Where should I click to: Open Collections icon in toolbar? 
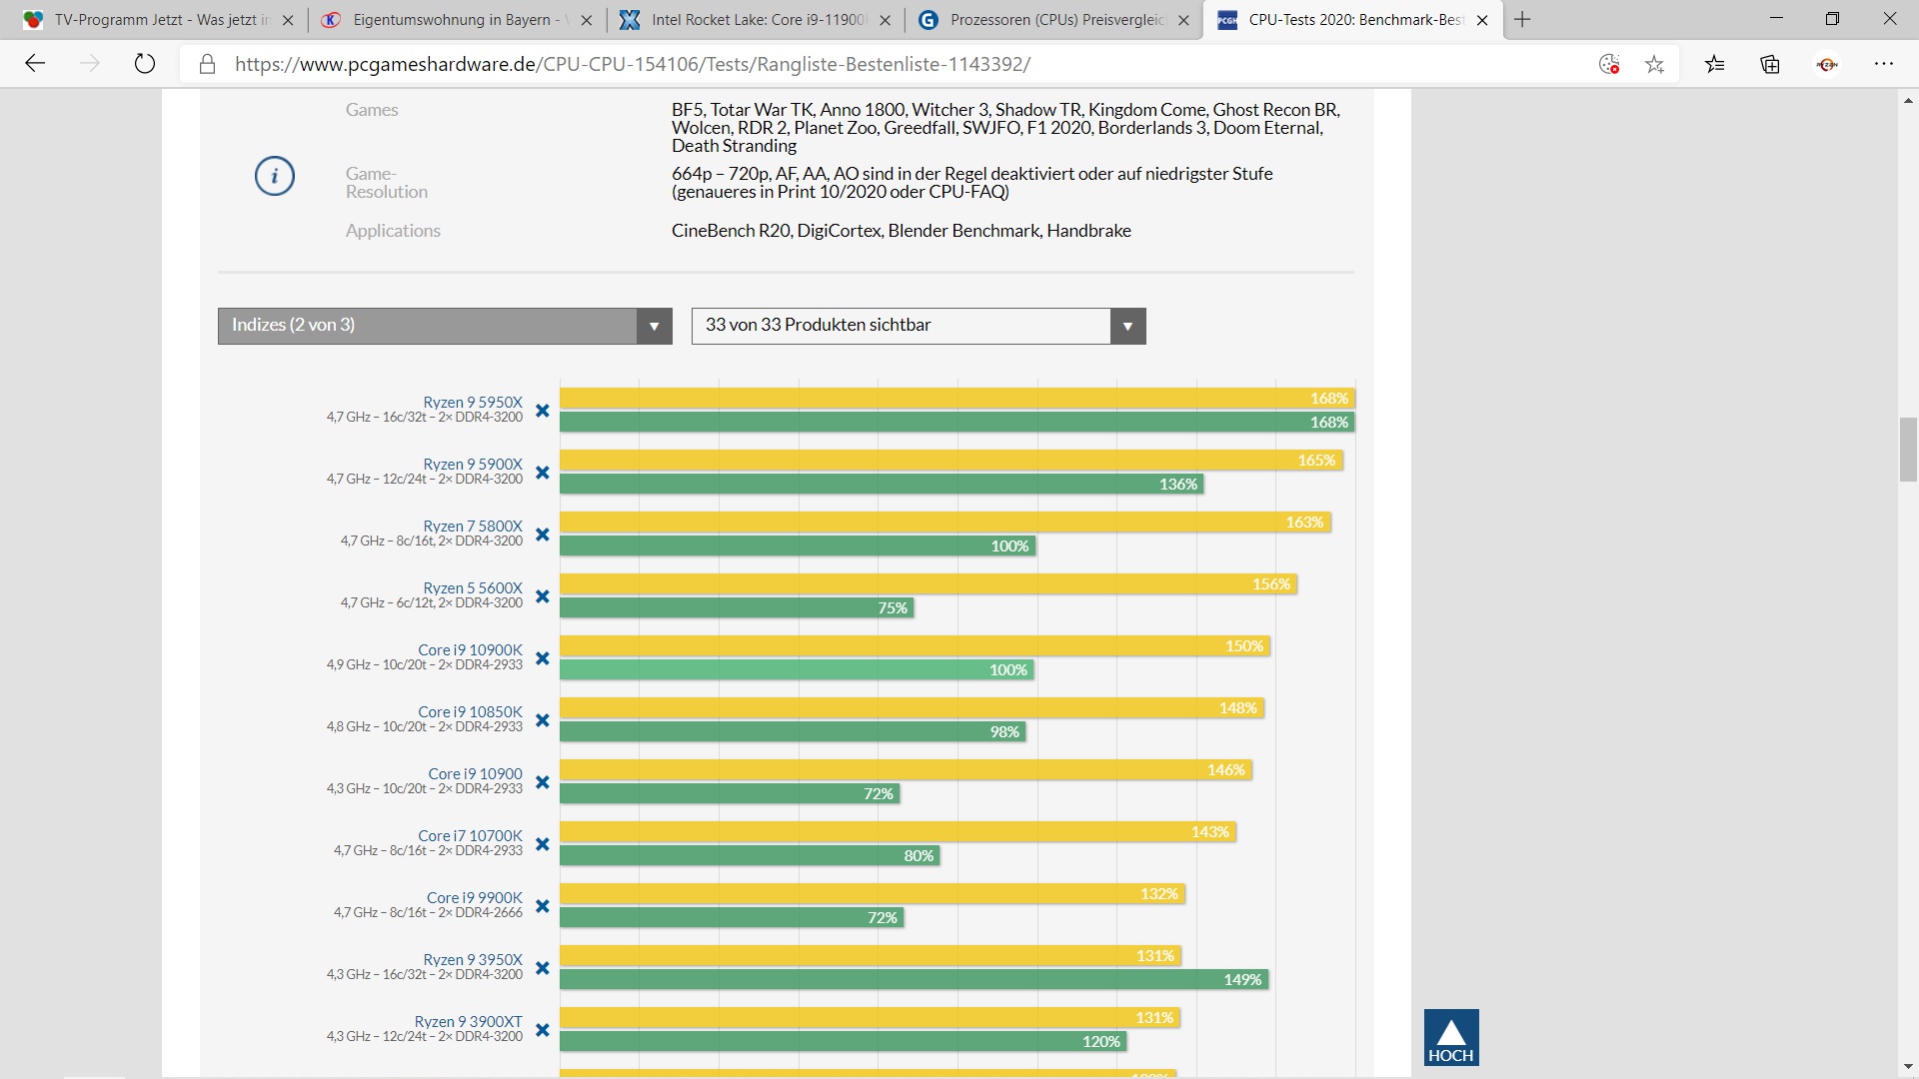tap(1770, 64)
